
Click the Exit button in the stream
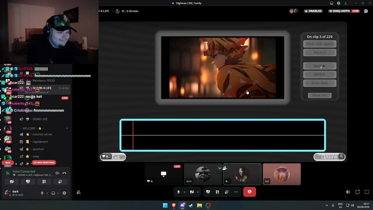[x=113, y=157]
